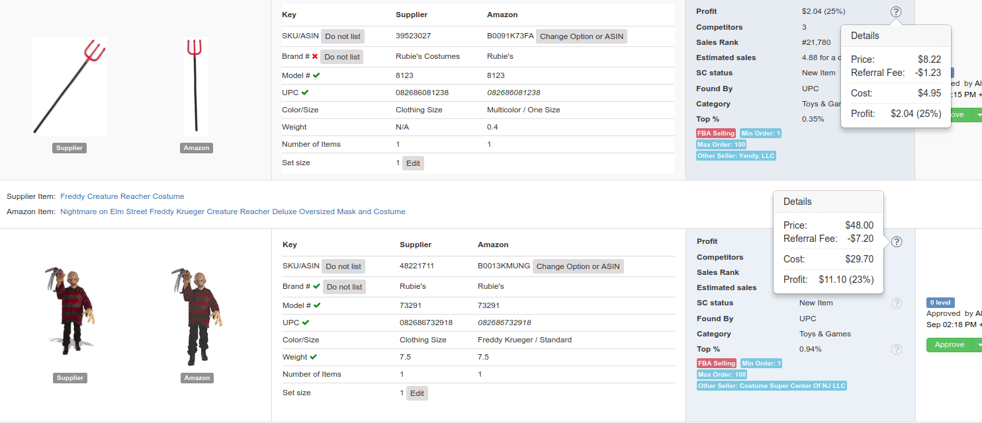Click ASIN text B0013KMUNG

[x=504, y=266]
